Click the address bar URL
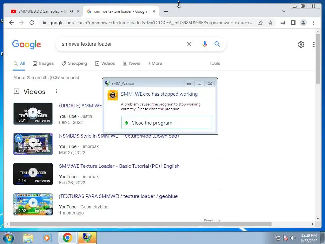This screenshot has height=244, width=325. (151, 23)
